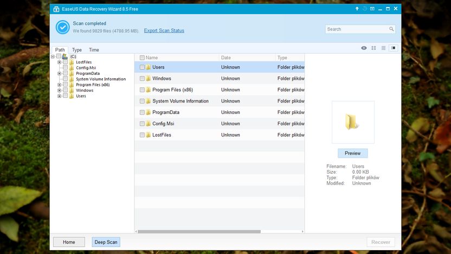The image size is (451, 254).
Task: Click the EaseUS app logo icon
Action: 56,9
